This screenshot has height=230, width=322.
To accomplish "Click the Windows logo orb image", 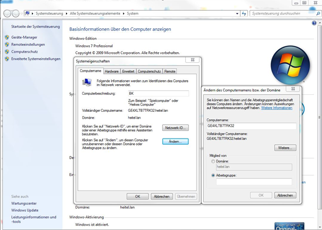I will tap(290, 65).
